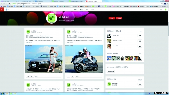Open the YouTube bookmark

pos(141,6)
